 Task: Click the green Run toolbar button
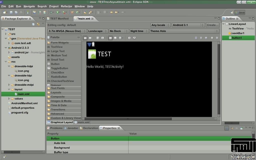coord(57,12)
